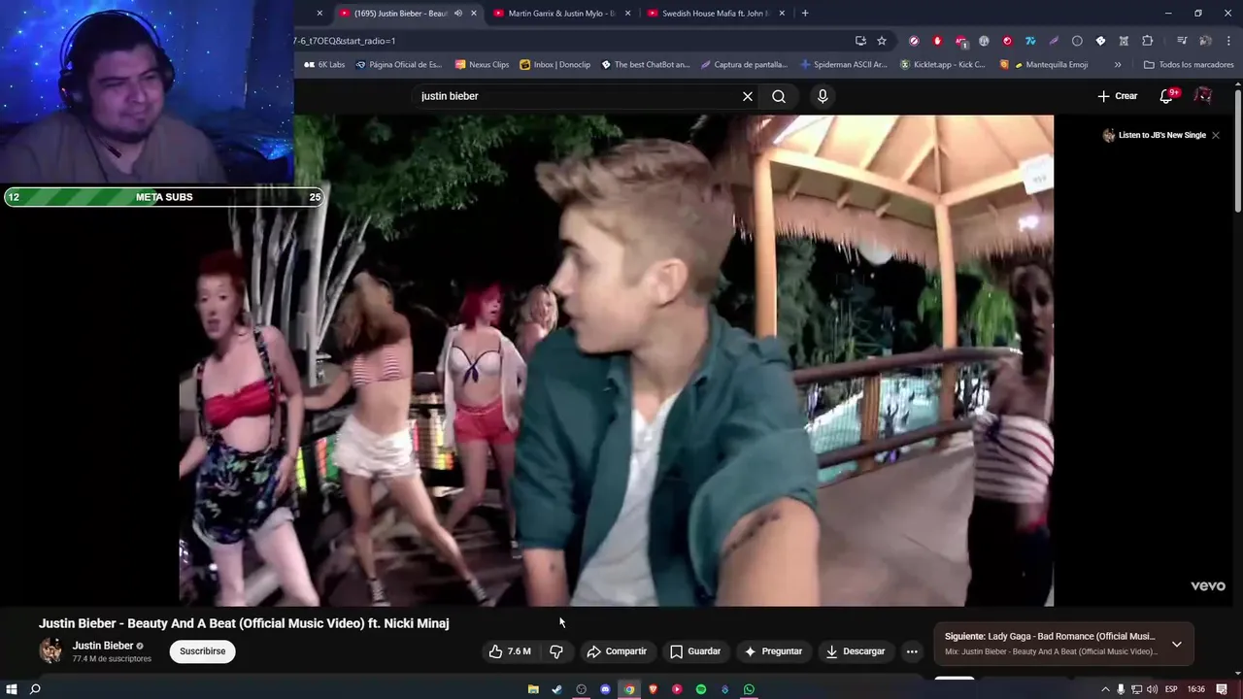Click the 16:36 taskbar clock

(x=1196, y=689)
